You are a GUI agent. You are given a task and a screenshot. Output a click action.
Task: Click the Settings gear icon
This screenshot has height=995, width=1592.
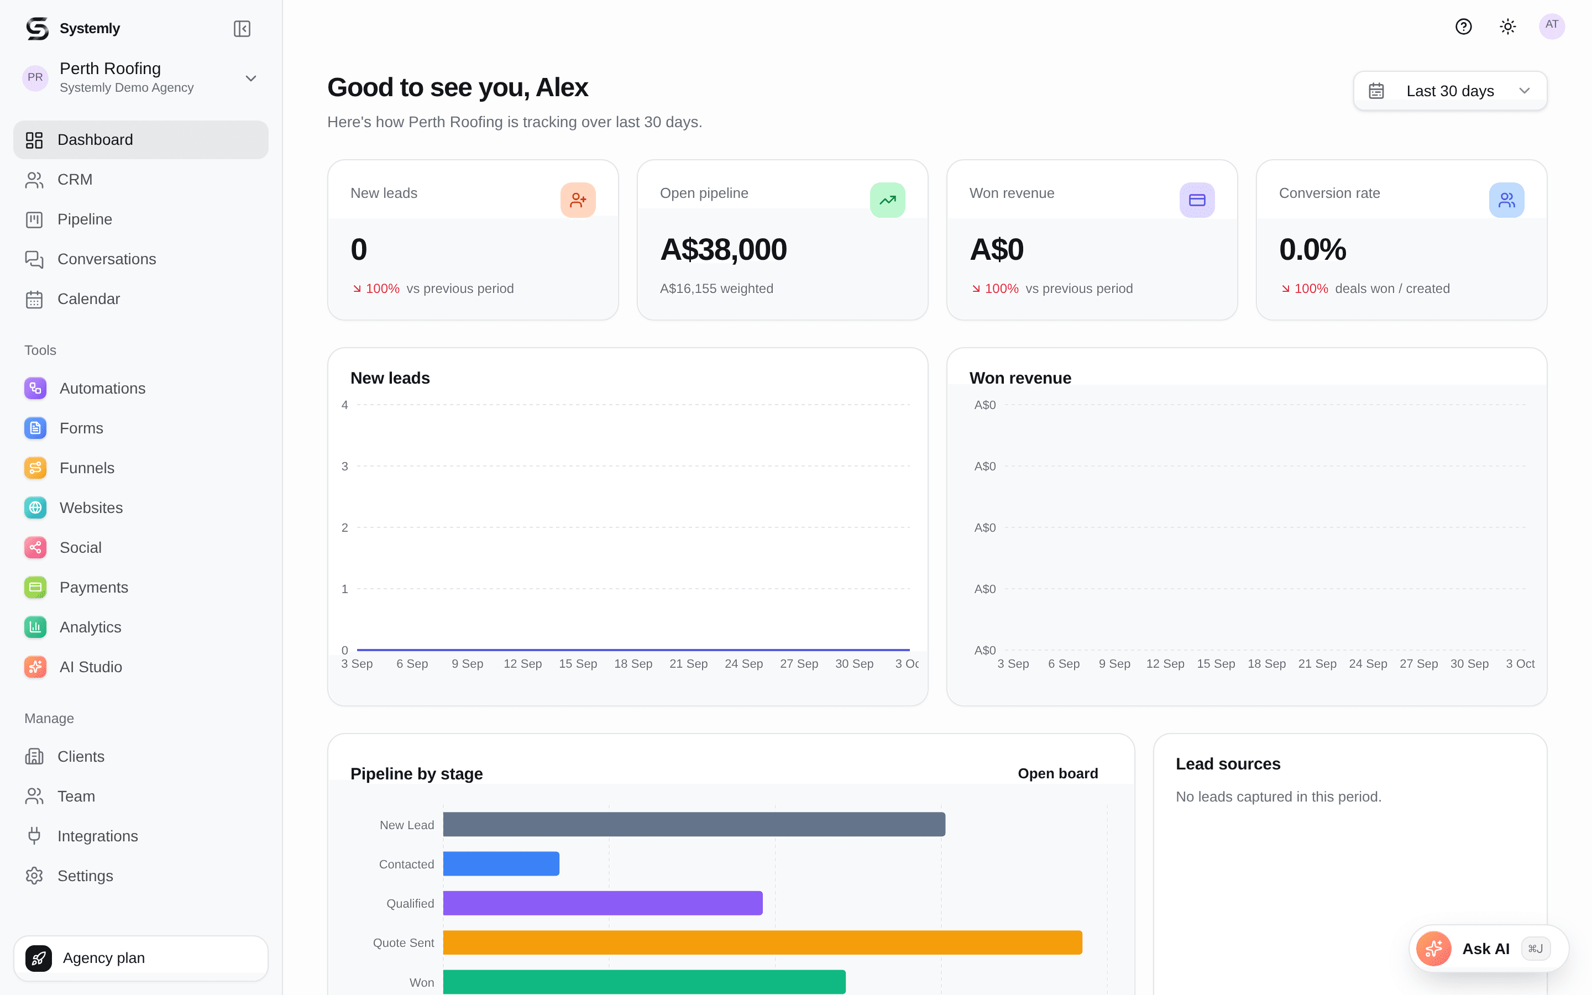click(34, 876)
